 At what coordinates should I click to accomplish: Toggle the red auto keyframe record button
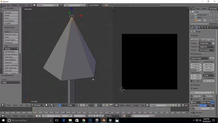(124, 116)
